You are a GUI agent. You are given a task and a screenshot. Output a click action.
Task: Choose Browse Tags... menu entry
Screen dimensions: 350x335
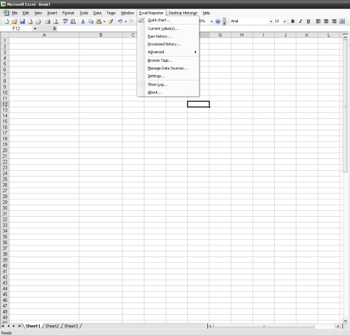point(168,61)
